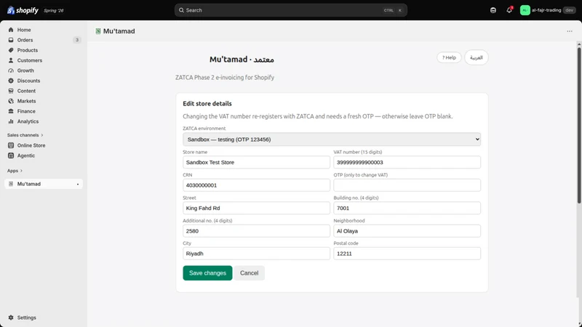Click the Settings gear icon
Viewport: 582px width, 327px height.
point(11,318)
